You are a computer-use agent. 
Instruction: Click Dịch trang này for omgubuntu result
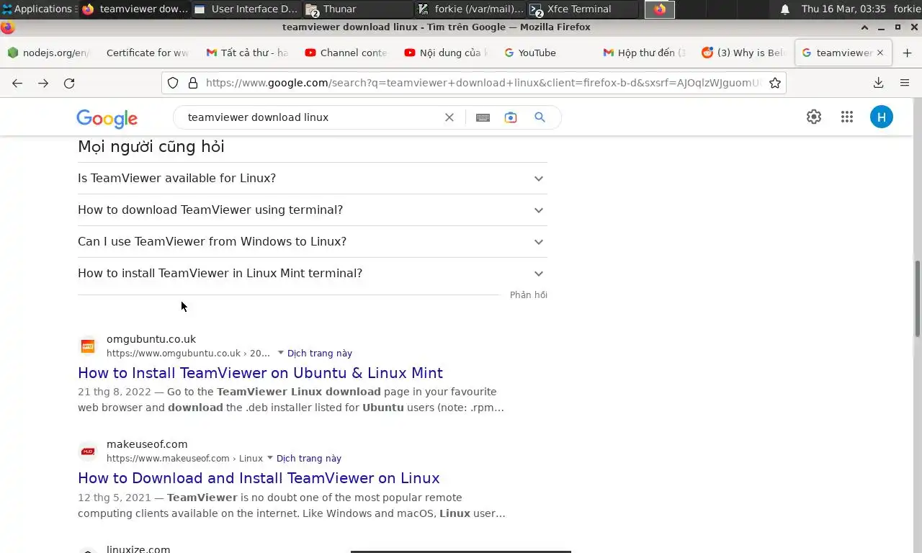click(320, 354)
